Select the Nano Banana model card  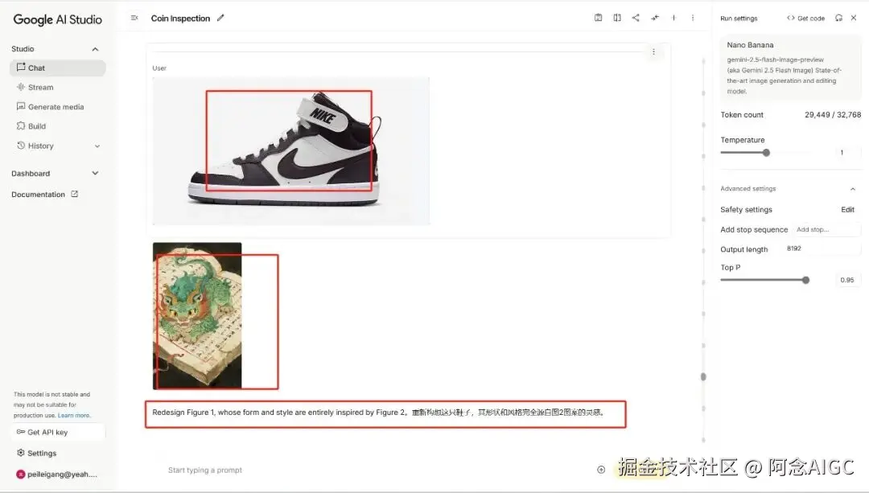791,68
